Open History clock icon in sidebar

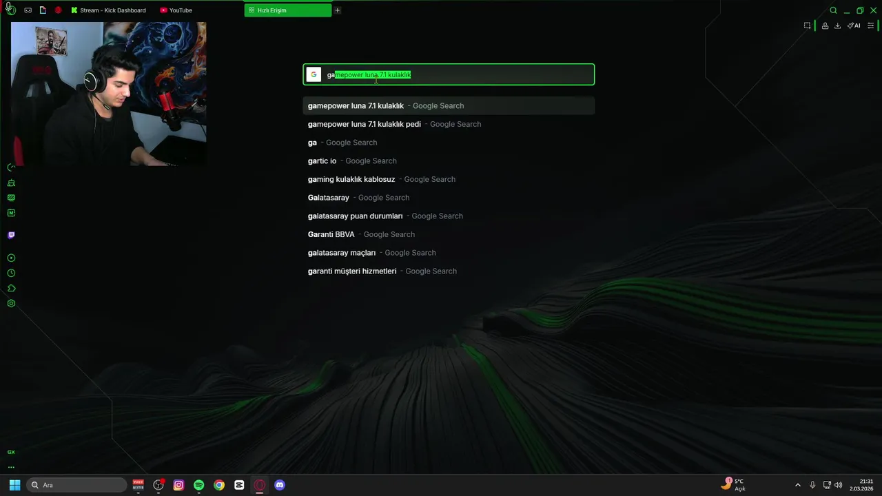pyautogui.click(x=11, y=273)
